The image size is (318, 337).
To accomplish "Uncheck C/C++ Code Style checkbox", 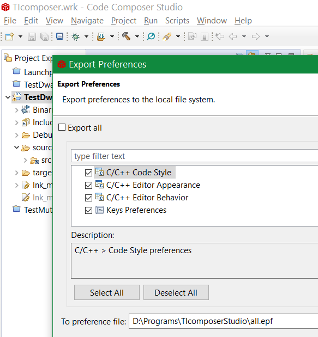I will click(88, 173).
